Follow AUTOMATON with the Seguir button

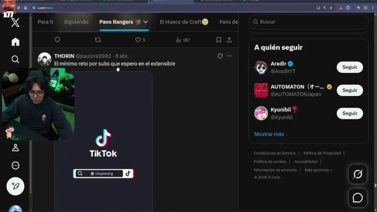350,90
